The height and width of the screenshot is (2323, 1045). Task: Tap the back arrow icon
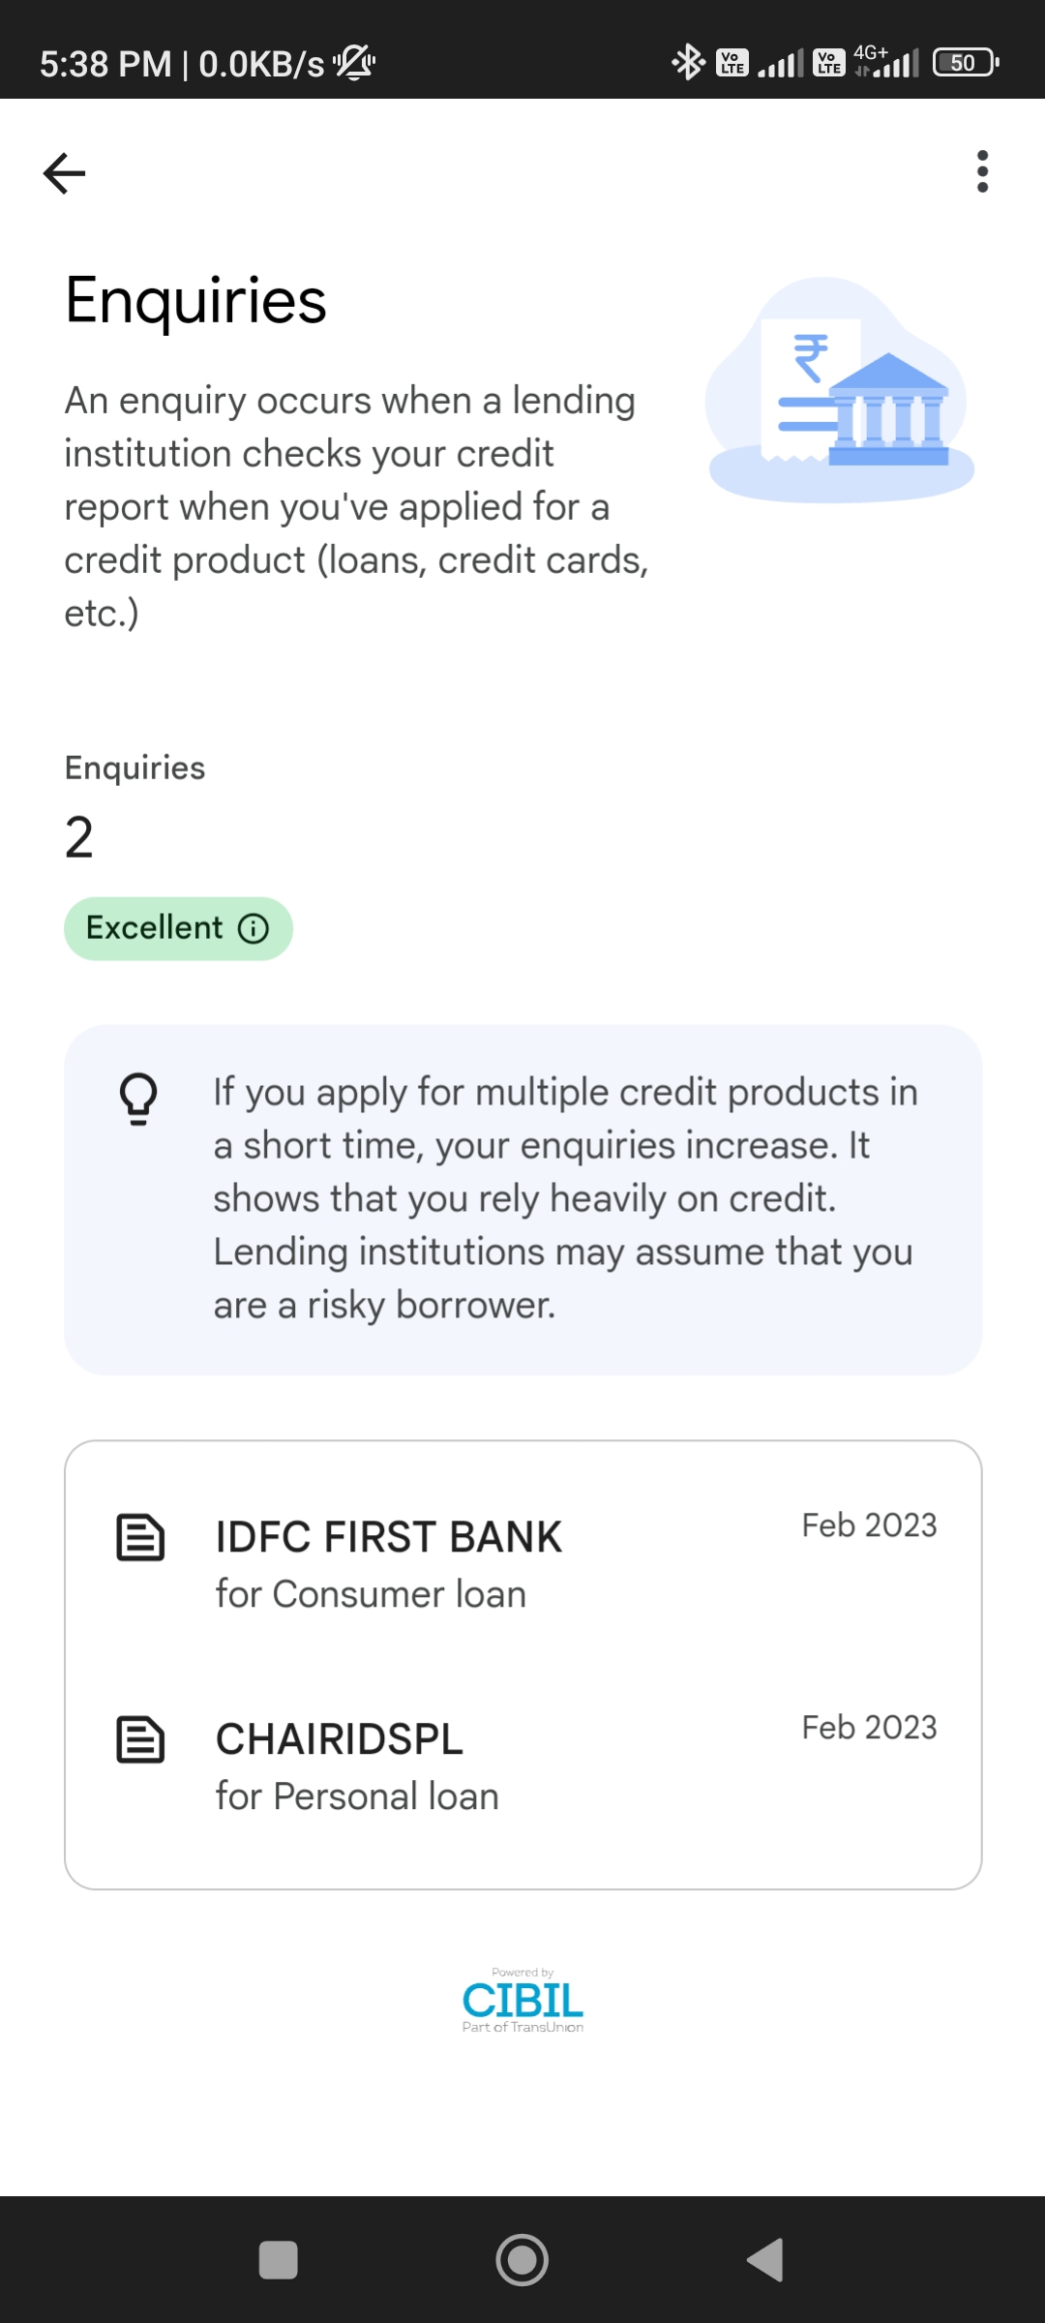(65, 173)
